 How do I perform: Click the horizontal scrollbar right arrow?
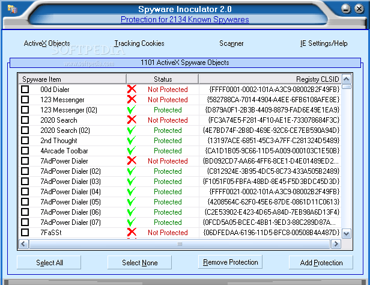pos(336,244)
